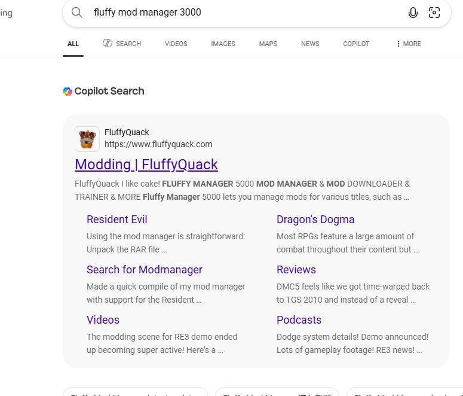Select the NEWS tab

pyautogui.click(x=310, y=44)
